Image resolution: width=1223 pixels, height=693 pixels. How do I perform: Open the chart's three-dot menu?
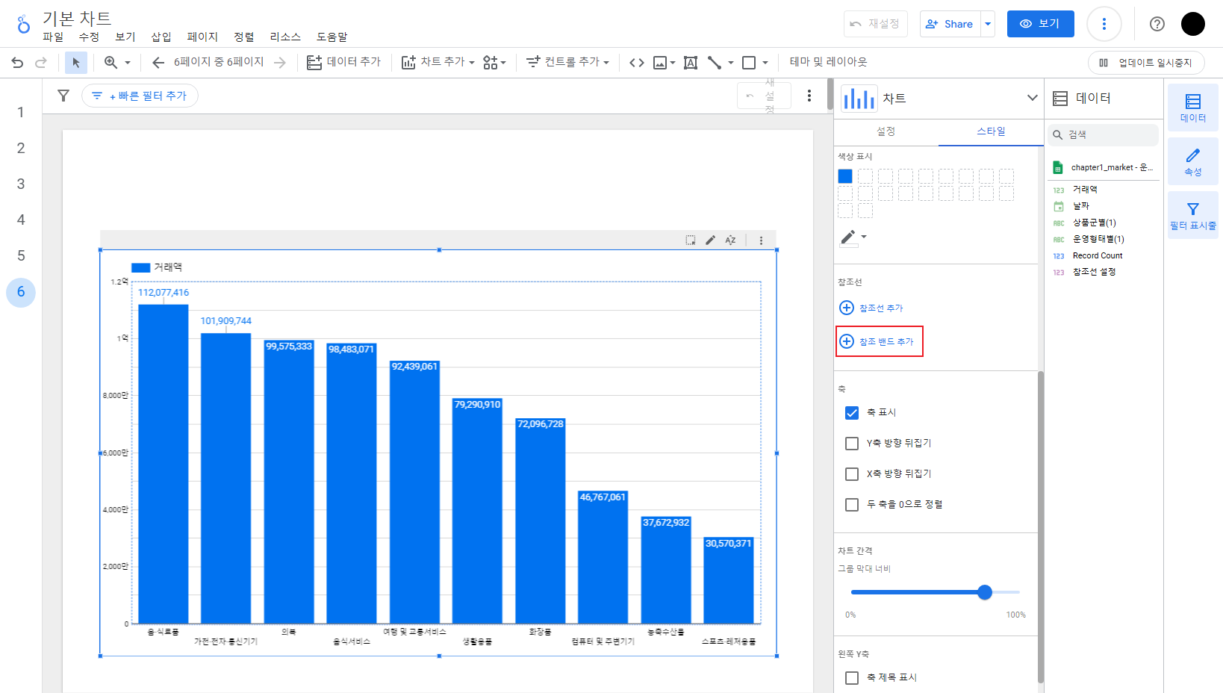[761, 240]
